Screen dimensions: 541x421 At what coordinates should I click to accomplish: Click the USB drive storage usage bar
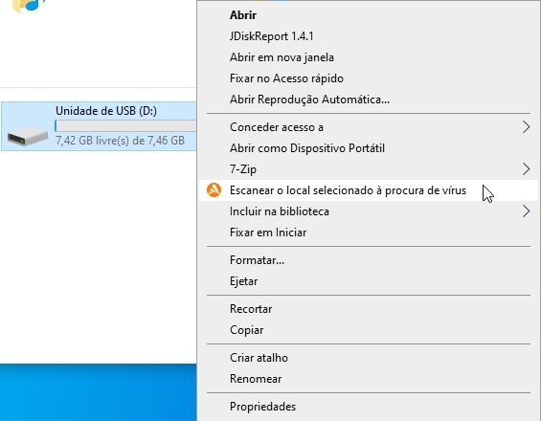pyautogui.click(x=125, y=126)
